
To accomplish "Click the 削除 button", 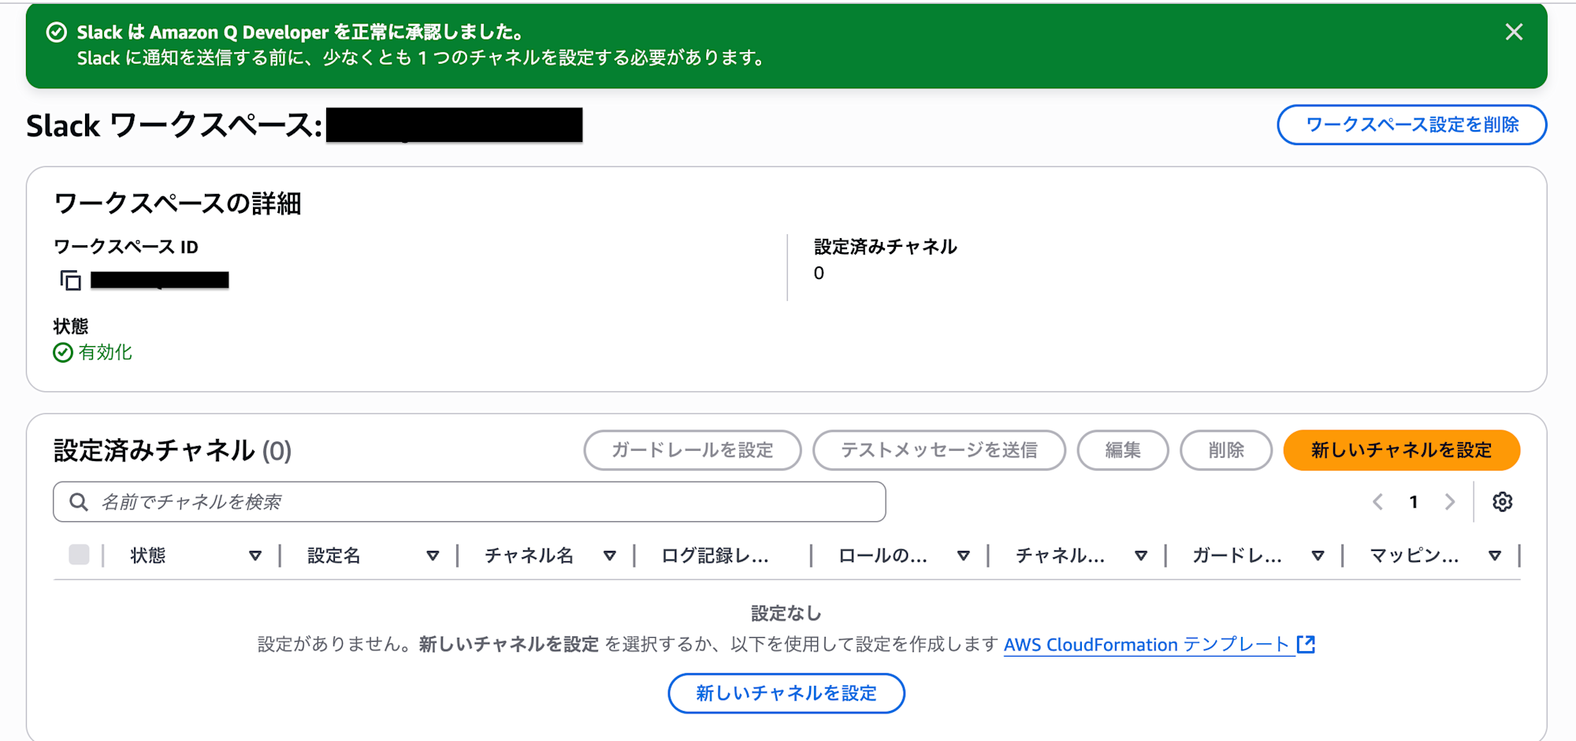I will click(1225, 450).
